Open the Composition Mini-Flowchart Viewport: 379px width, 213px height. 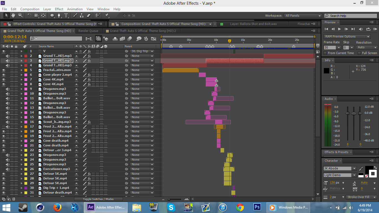(89, 39)
